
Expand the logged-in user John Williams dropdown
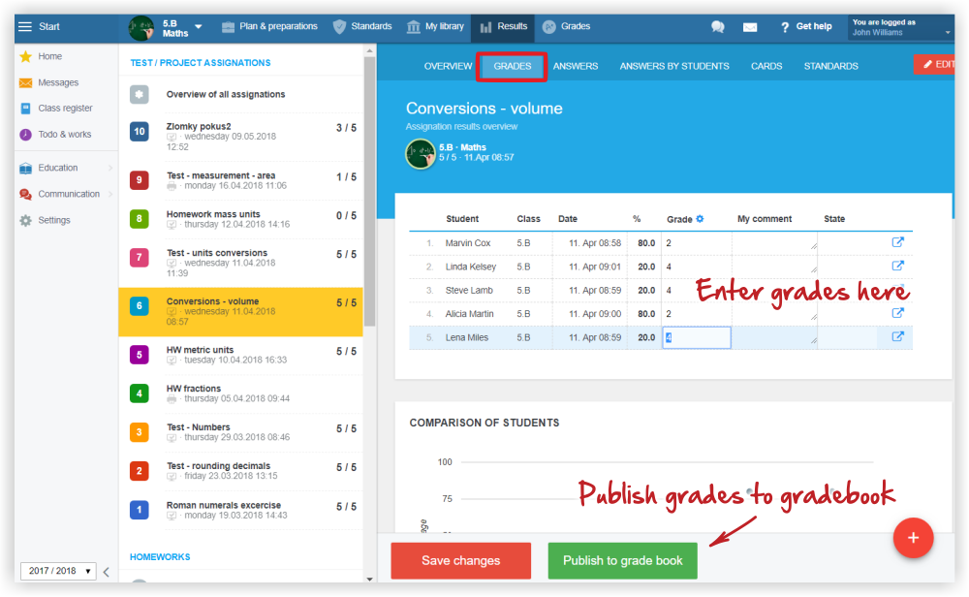(900, 28)
